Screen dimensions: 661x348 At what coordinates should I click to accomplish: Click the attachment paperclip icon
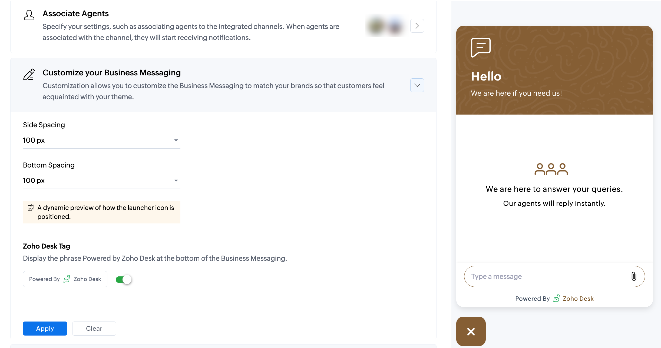pos(634,276)
